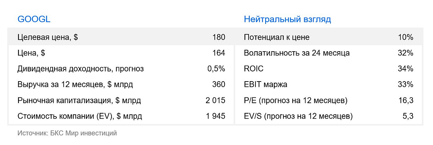The width and height of the screenshot is (433, 145).
Task: Select the Дивидендная доходность, прогноз label
Action: [x=80, y=69]
